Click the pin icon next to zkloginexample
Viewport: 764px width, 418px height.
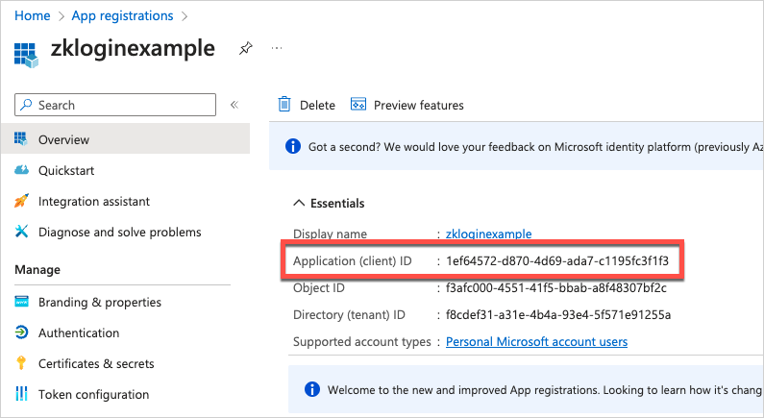pyautogui.click(x=245, y=48)
